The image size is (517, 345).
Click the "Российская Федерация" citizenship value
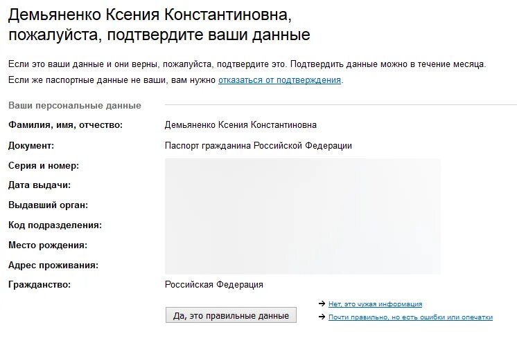[x=214, y=284]
